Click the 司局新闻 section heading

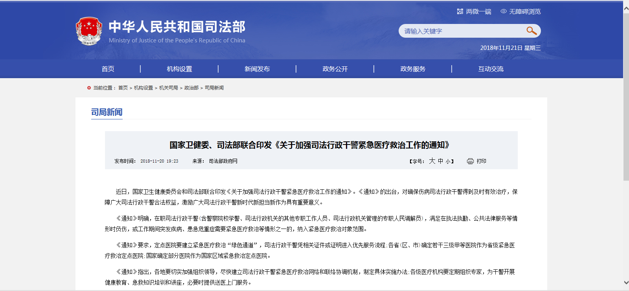107,112
